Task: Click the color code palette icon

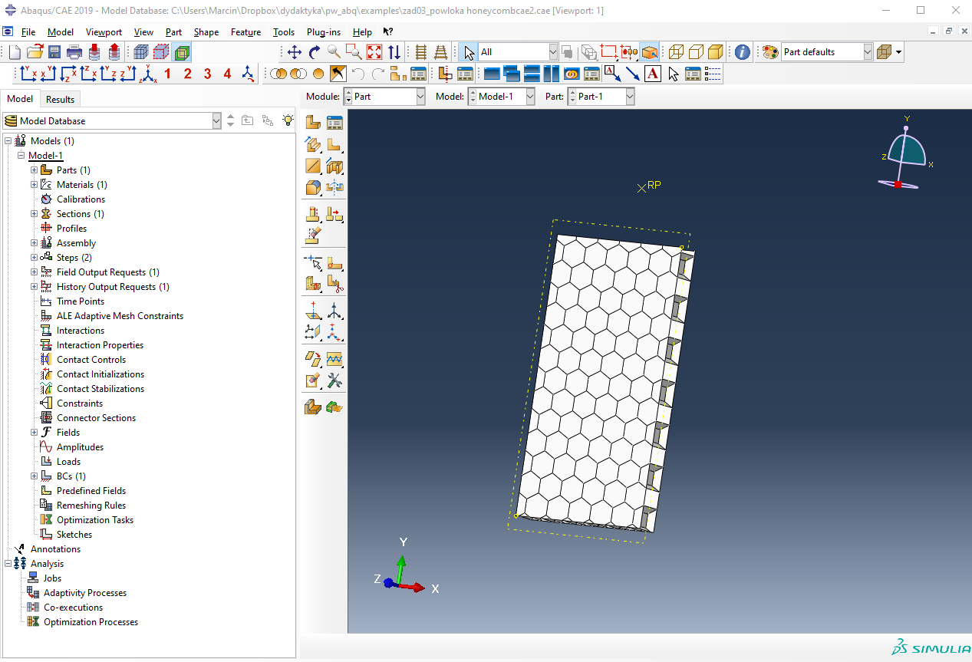Action: pos(769,52)
